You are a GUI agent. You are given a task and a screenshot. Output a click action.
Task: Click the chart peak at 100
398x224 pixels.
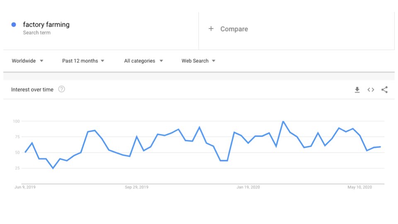coord(283,122)
